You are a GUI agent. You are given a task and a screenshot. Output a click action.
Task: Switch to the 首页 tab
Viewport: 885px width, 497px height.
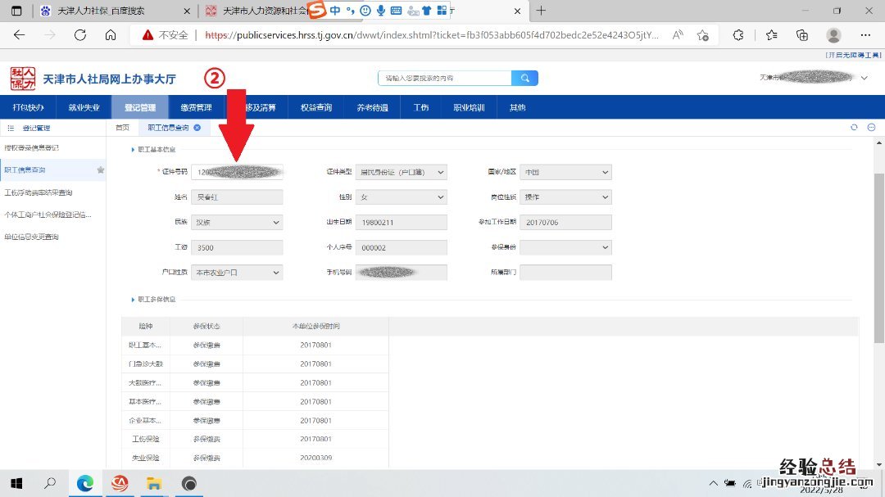click(x=122, y=128)
